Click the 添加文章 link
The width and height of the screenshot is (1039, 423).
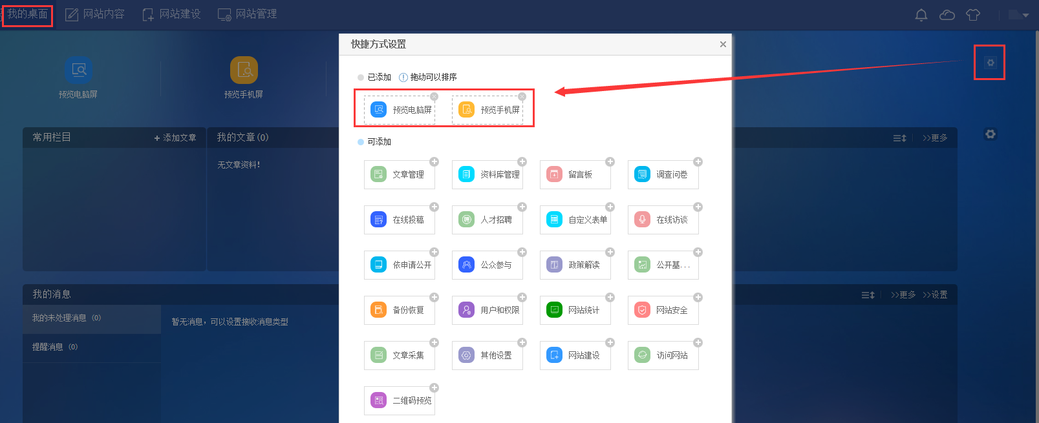(175, 138)
